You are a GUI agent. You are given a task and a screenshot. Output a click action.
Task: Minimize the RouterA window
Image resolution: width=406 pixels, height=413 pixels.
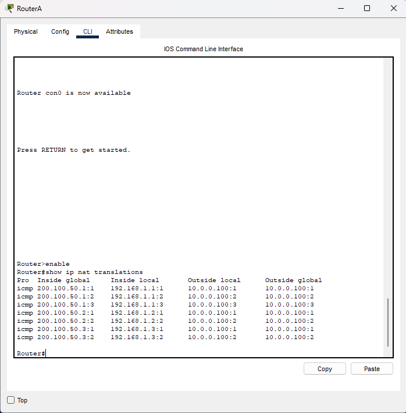pos(340,9)
